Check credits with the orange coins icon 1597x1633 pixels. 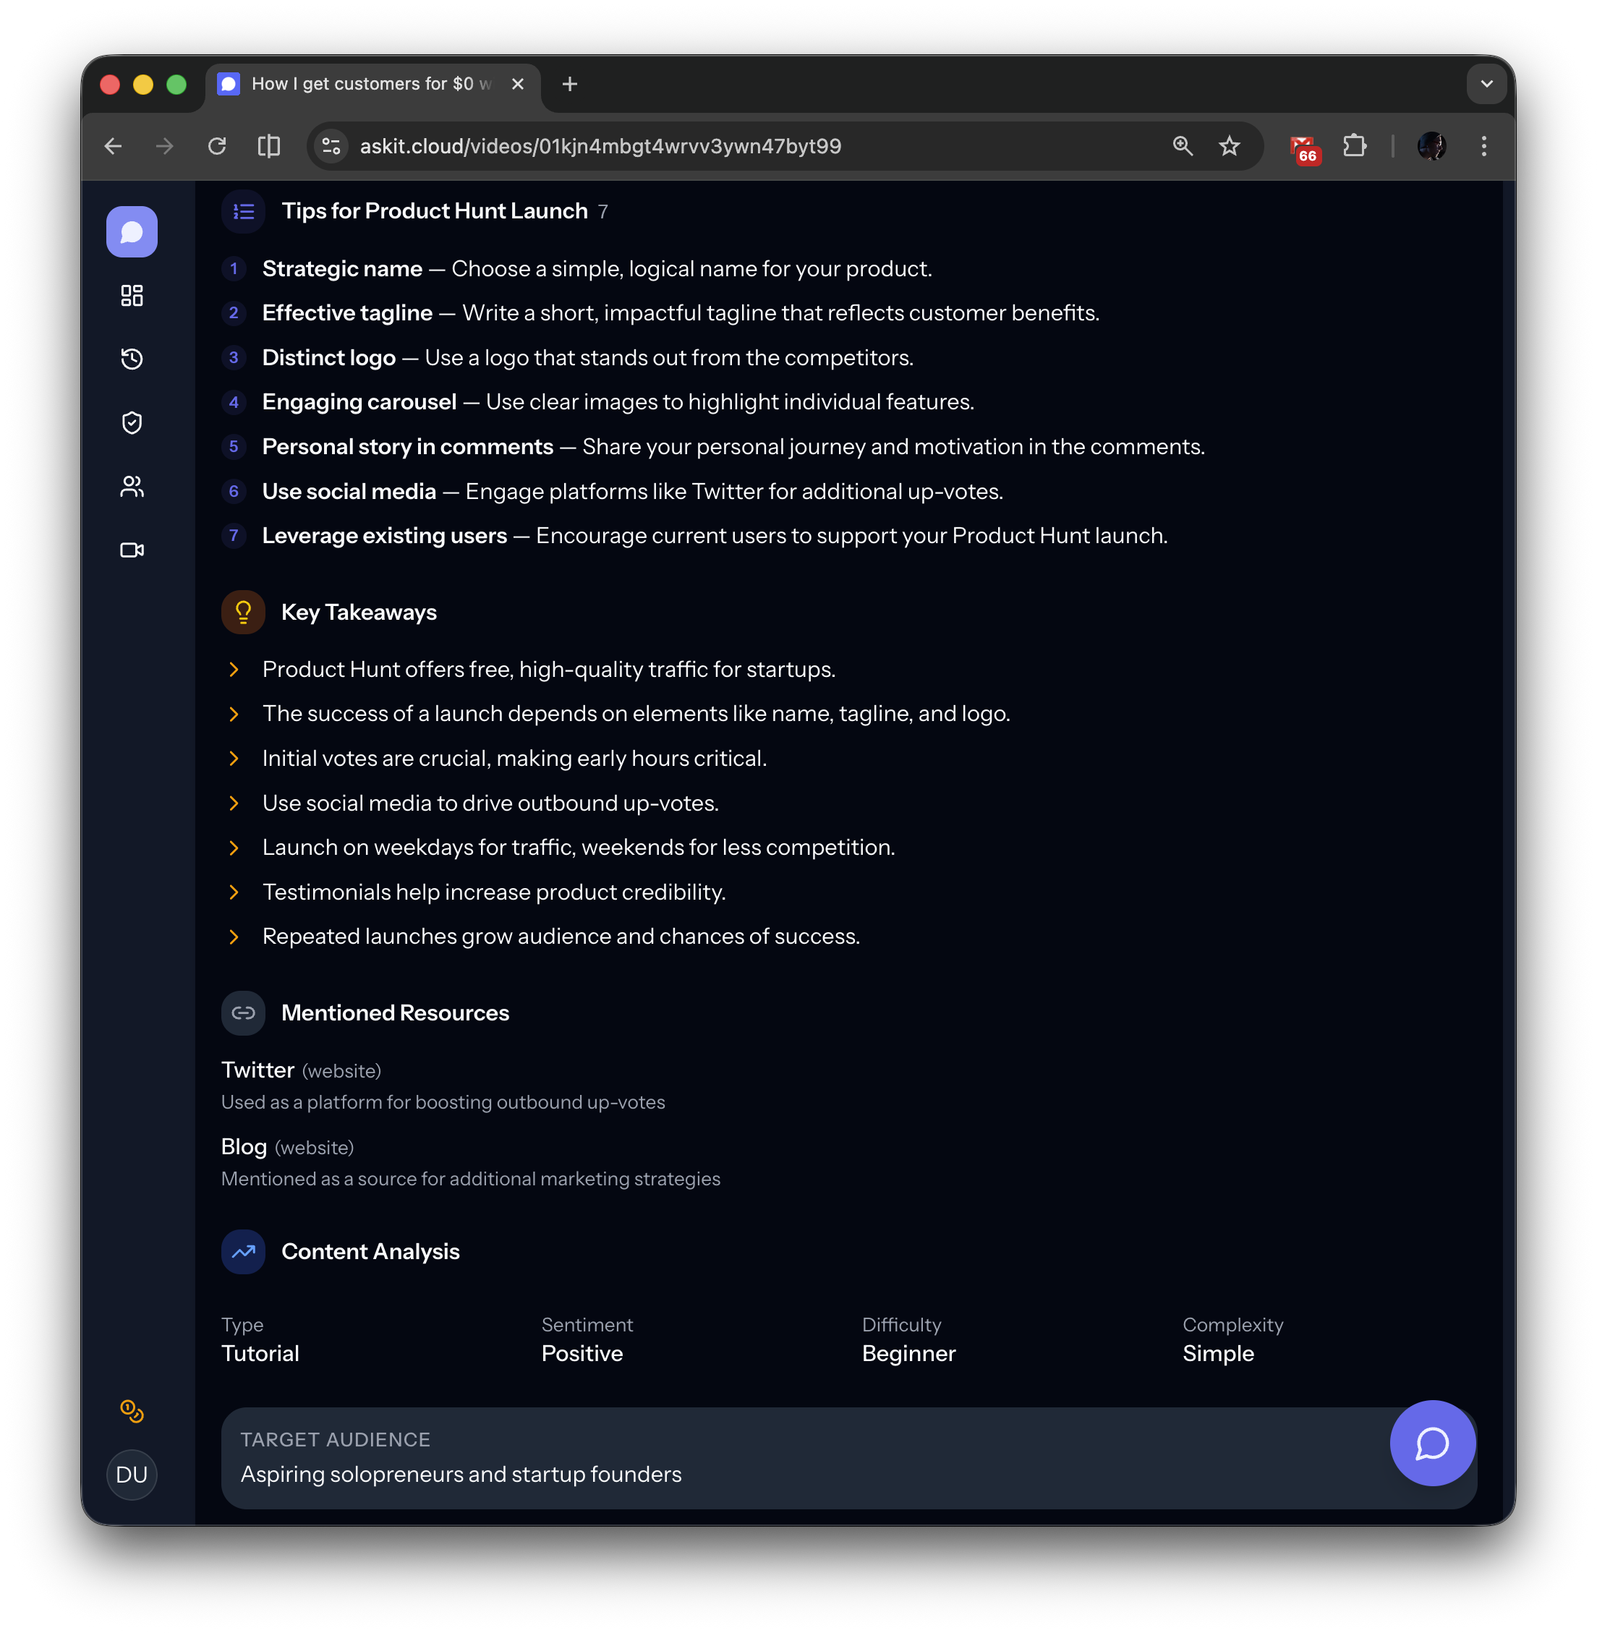131,1412
